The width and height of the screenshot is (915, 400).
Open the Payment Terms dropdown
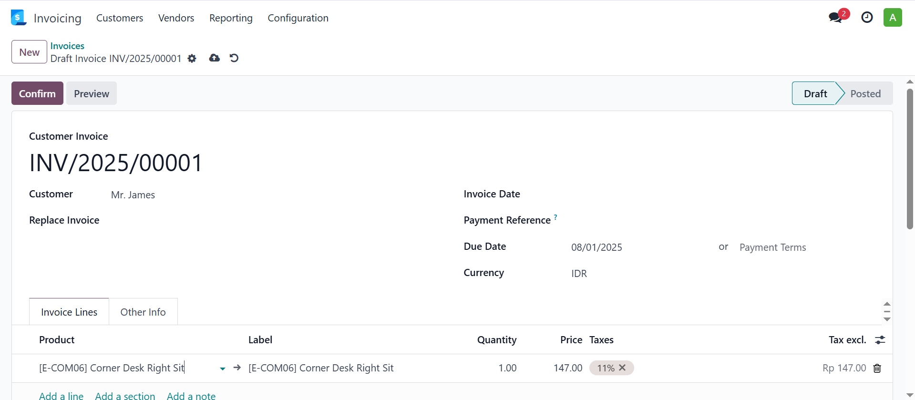[807, 247]
